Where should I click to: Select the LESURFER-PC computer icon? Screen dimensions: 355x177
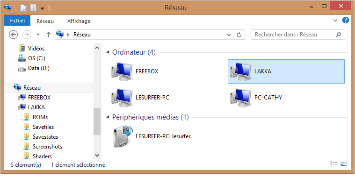pos(122,98)
